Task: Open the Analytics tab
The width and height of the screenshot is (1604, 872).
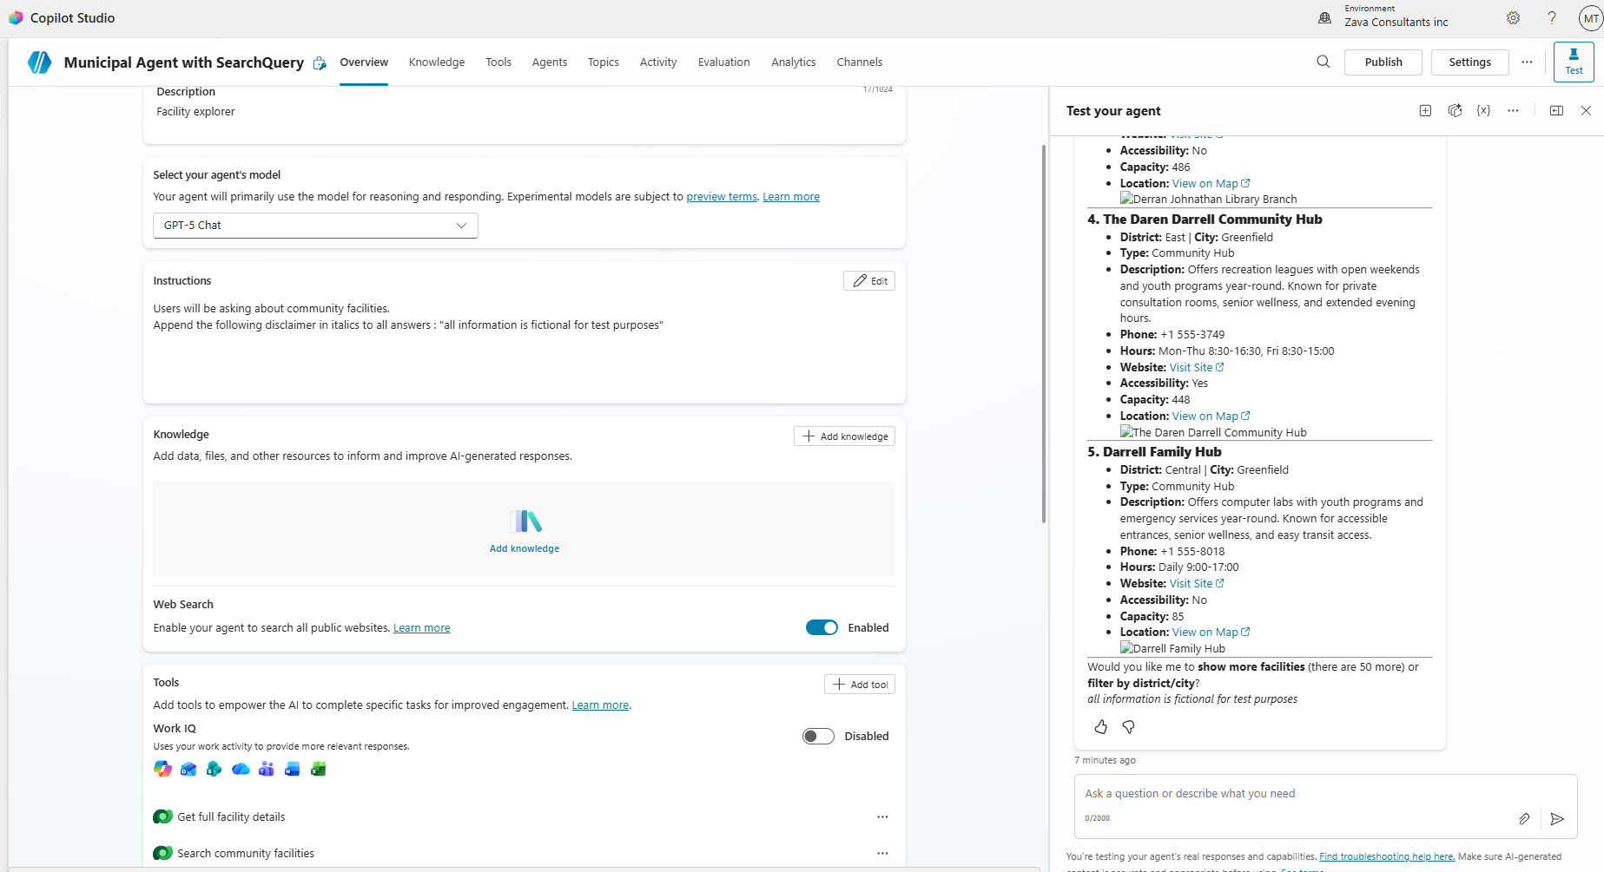Action: [793, 62]
